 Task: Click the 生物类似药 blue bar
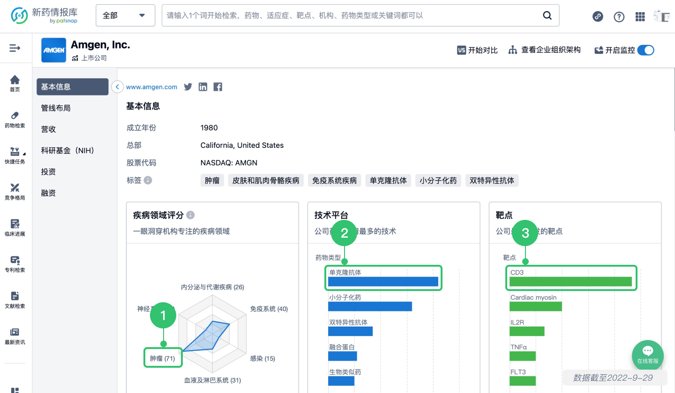[341, 381]
